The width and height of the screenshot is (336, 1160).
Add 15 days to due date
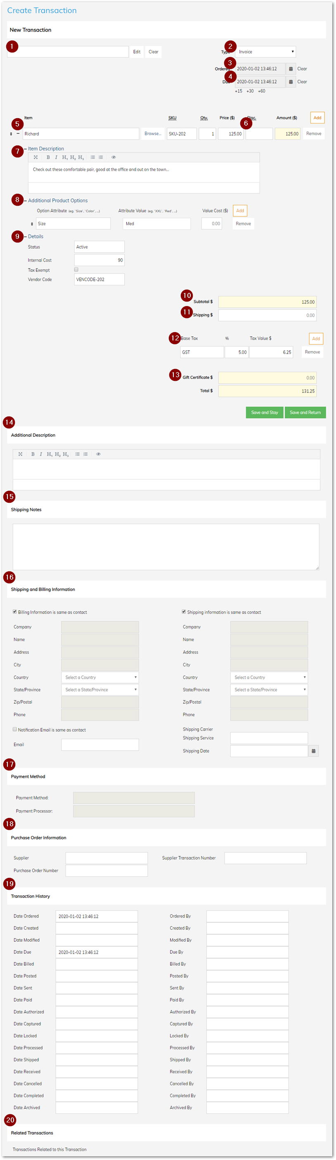coord(239,91)
